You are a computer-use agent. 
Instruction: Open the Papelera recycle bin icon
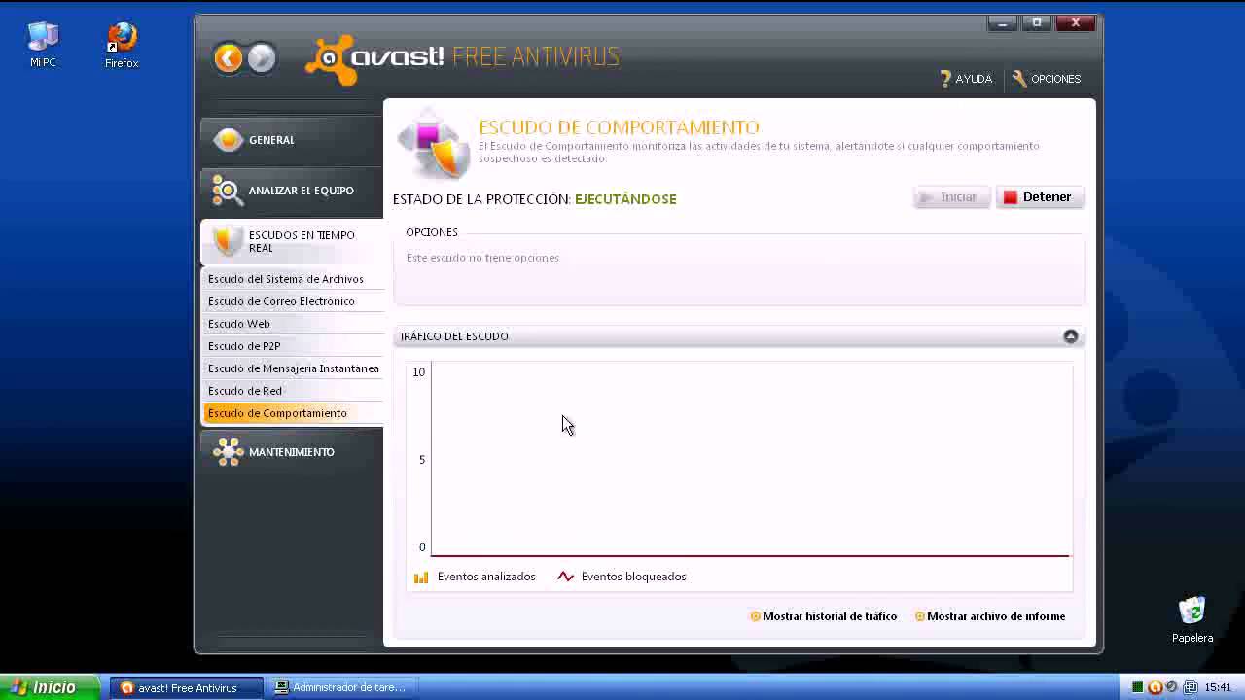(1192, 619)
